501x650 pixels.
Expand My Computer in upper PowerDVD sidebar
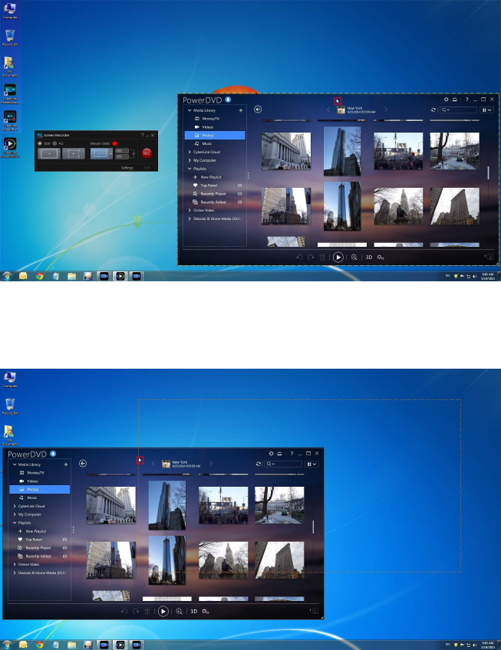(190, 160)
